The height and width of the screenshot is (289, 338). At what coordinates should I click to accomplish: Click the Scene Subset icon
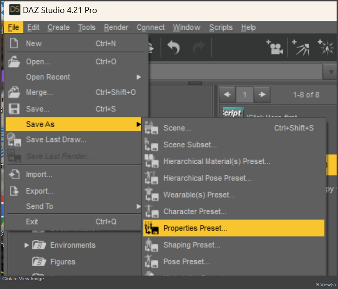click(151, 145)
